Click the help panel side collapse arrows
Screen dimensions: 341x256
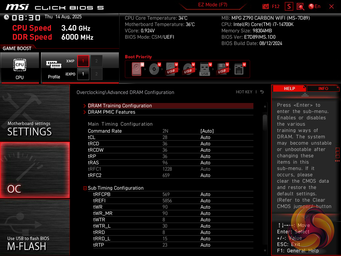tap(337, 161)
